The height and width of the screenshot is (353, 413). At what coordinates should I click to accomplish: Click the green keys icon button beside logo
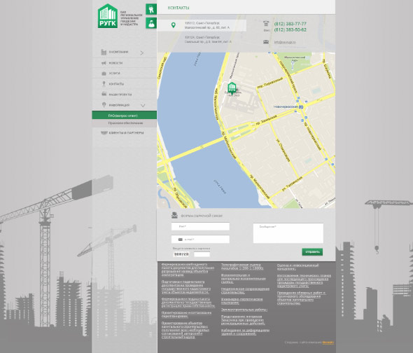pos(151,9)
